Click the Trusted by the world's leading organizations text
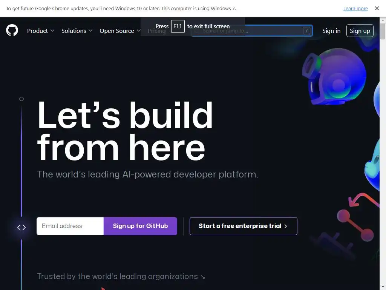Viewport: 386px width, 290px height. pos(121,276)
